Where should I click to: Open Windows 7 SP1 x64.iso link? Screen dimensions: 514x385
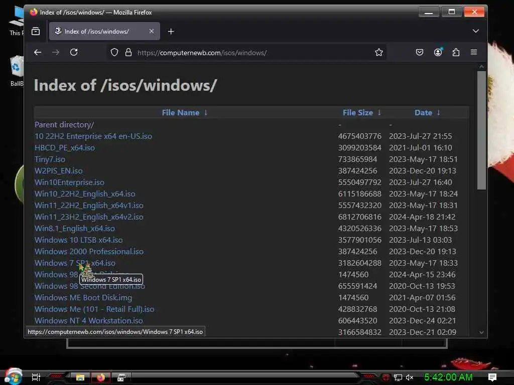75,263
